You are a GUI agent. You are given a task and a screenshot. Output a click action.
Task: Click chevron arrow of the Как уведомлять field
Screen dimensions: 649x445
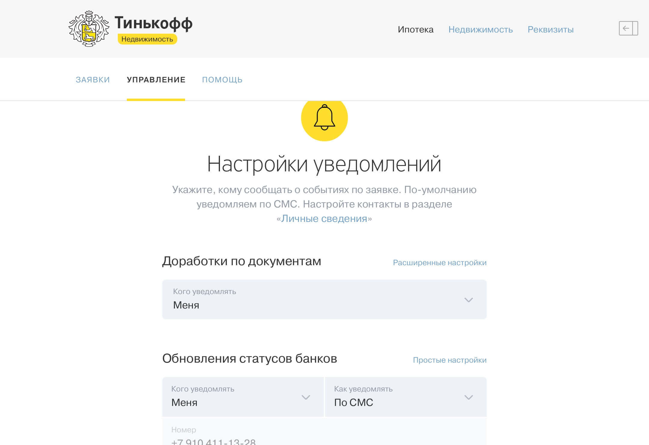coord(468,397)
